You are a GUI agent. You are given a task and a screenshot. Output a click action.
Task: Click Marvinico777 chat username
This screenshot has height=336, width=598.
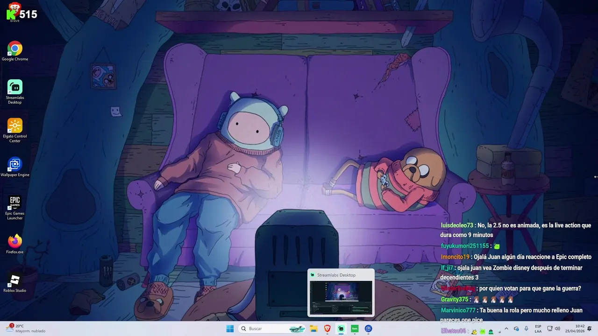click(458, 310)
